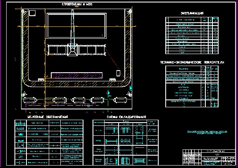Click the cyan box on the road's right edge
The width and height of the screenshot is (238, 168).
(131, 88)
